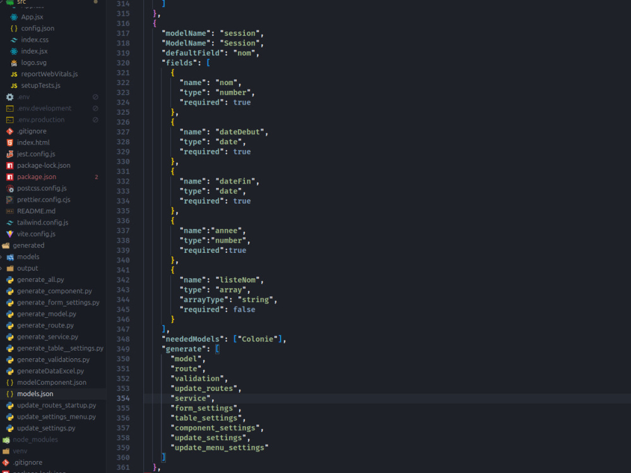This screenshot has width=631, height=473.
Task: Open generate_route.py file
Action: (x=45, y=325)
